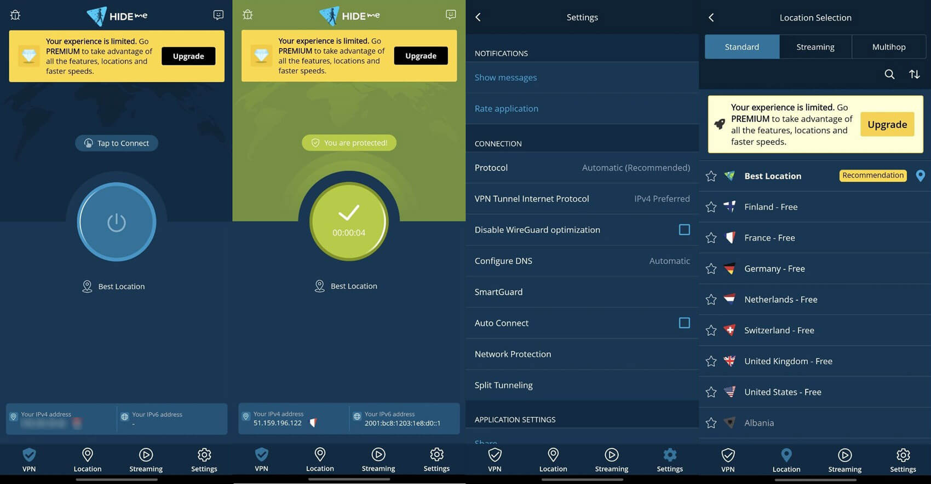Open SmartGuard settings row
Screen dimensions: 931x484
click(582, 292)
